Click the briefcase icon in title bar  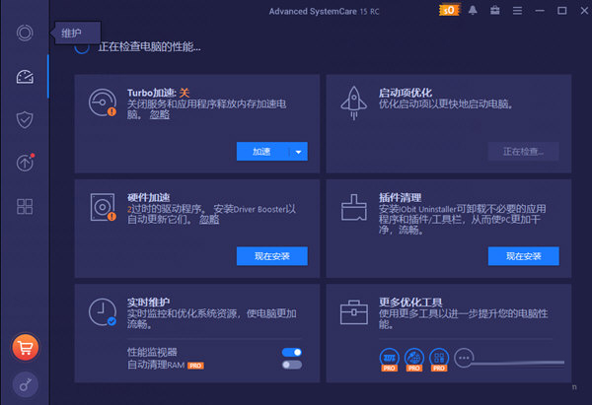493,11
